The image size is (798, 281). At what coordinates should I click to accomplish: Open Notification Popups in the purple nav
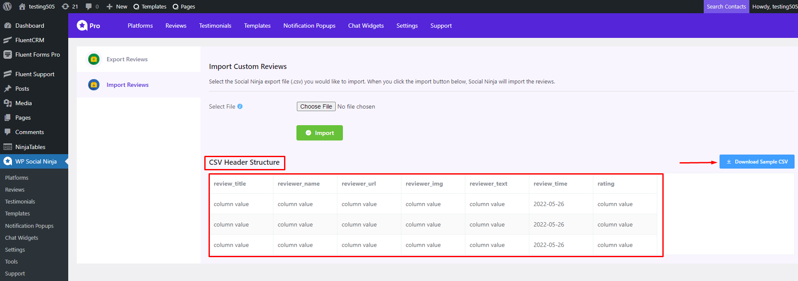click(x=309, y=26)
